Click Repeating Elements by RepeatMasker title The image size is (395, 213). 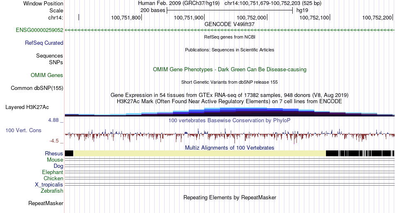[x=230, y=197]
